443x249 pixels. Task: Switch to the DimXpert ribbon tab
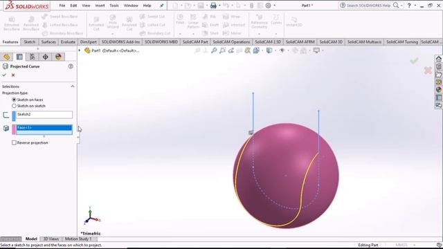click(x=88, y=41)
